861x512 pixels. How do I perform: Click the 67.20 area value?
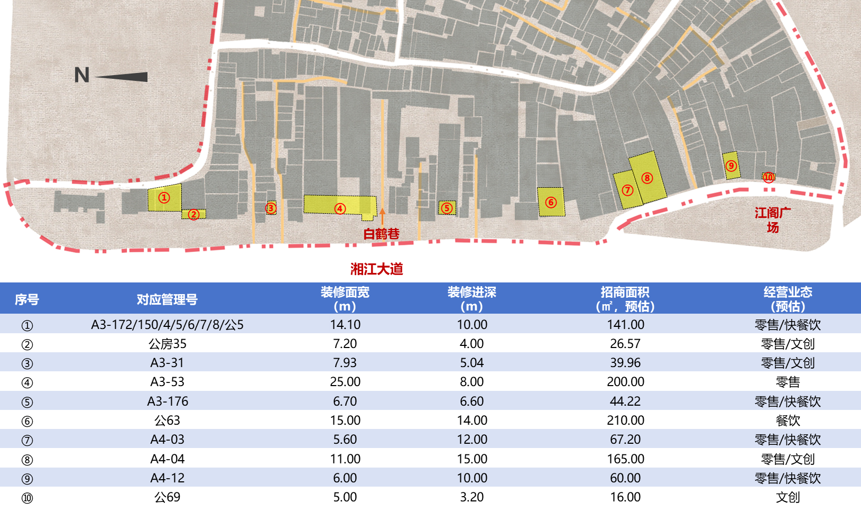pos(625,440)
